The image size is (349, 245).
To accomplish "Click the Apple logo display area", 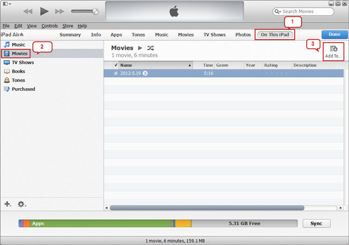I will click(x=174, y=11).
